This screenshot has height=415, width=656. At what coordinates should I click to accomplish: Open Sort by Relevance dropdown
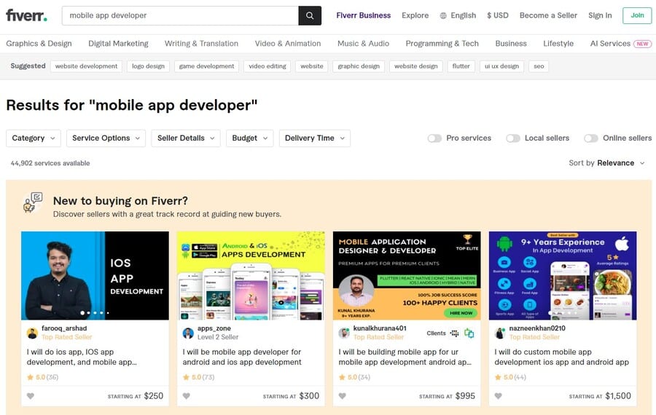pyautogui.click(x=606, y=163)
